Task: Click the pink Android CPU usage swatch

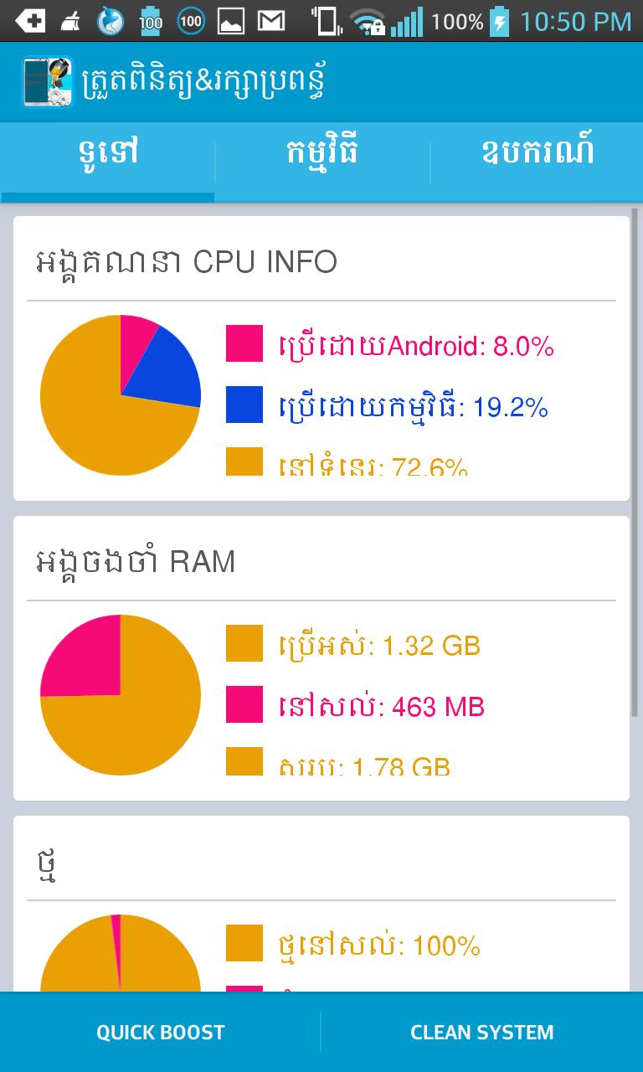Action: (244, 343)
